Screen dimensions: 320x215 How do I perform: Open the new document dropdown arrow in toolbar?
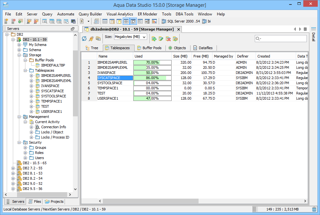point(88,21)
